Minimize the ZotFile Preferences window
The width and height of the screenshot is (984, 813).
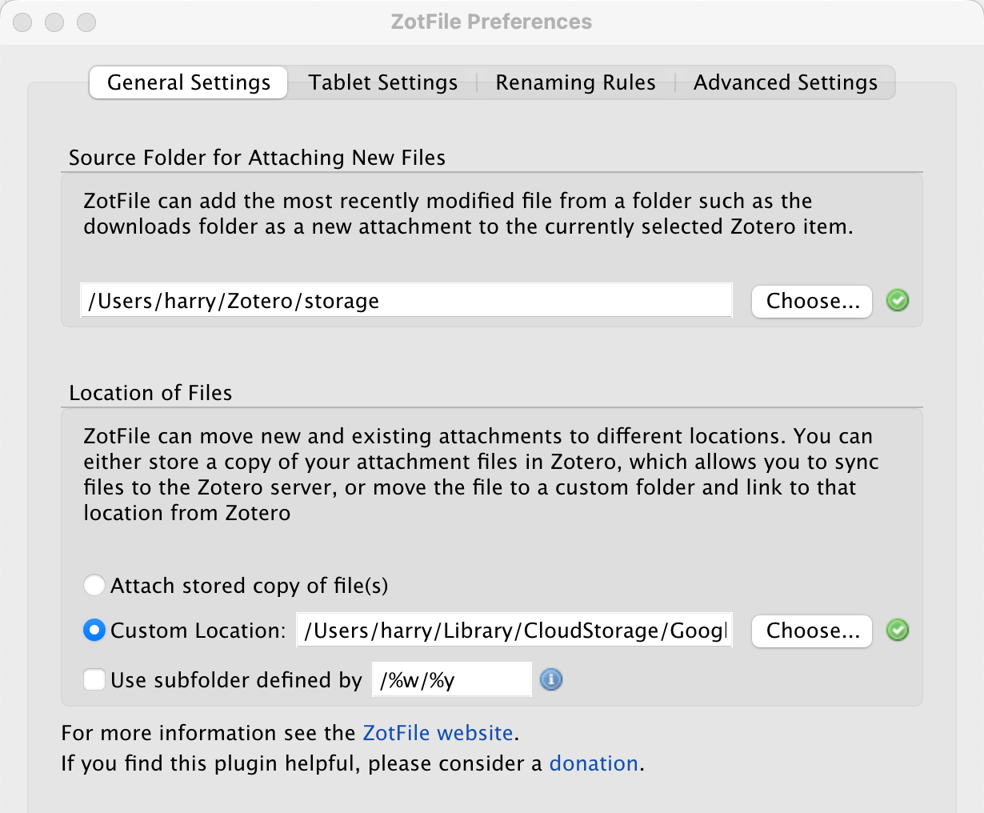pos(54,22)
